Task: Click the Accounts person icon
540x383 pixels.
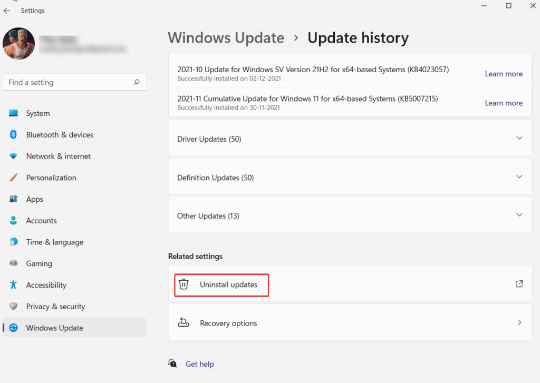Action: 13,221
